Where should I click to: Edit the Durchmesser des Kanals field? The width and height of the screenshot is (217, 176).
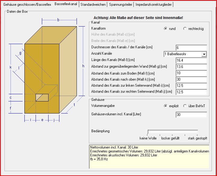pos(191,48)
